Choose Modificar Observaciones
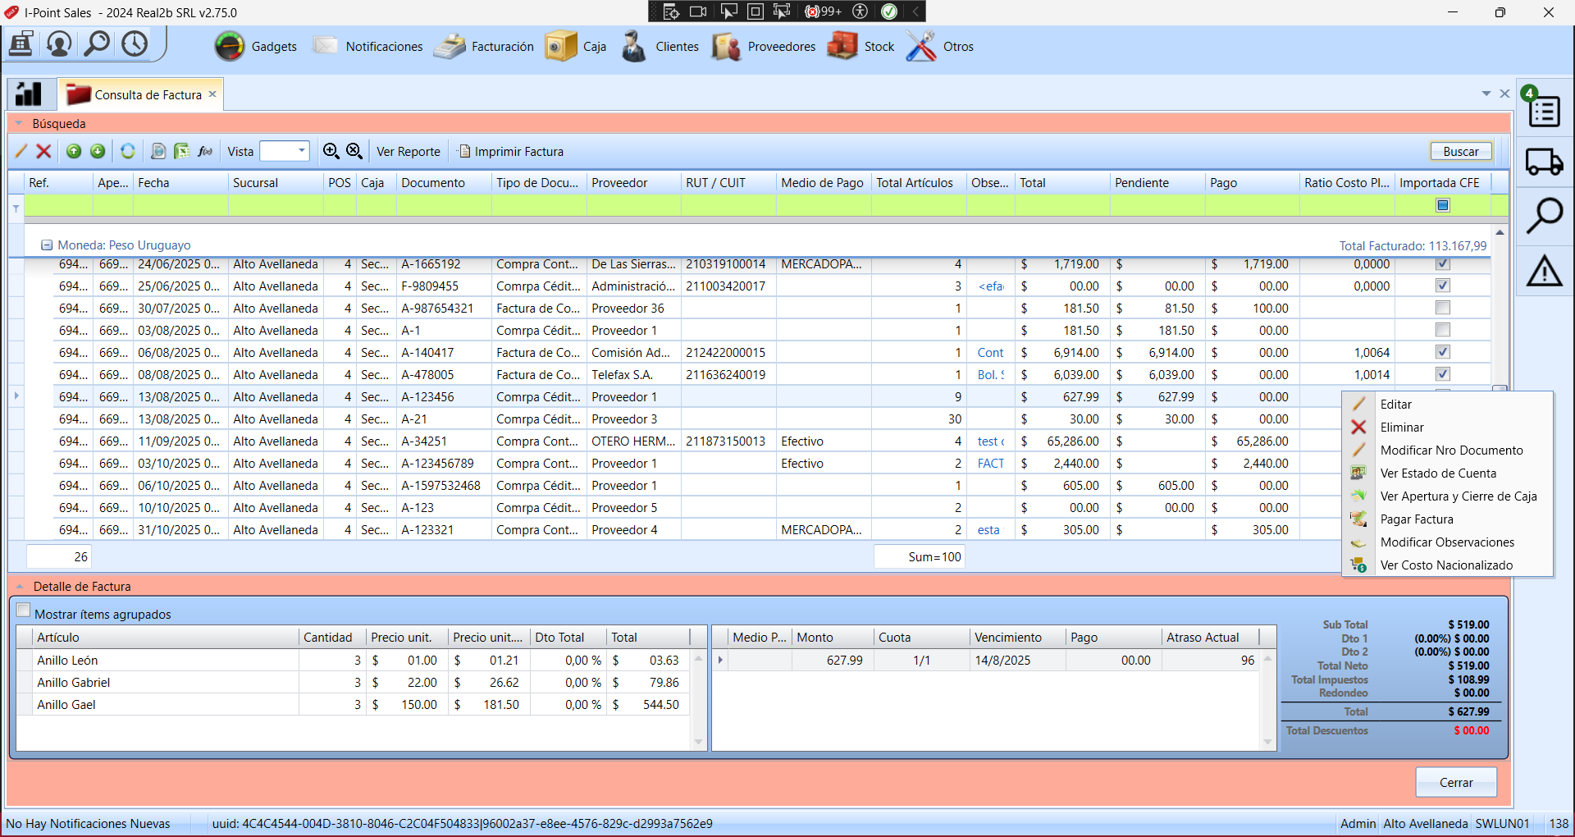This screenshot has height=837, width=1575. pyautogui.click(x=1447, y=542)
